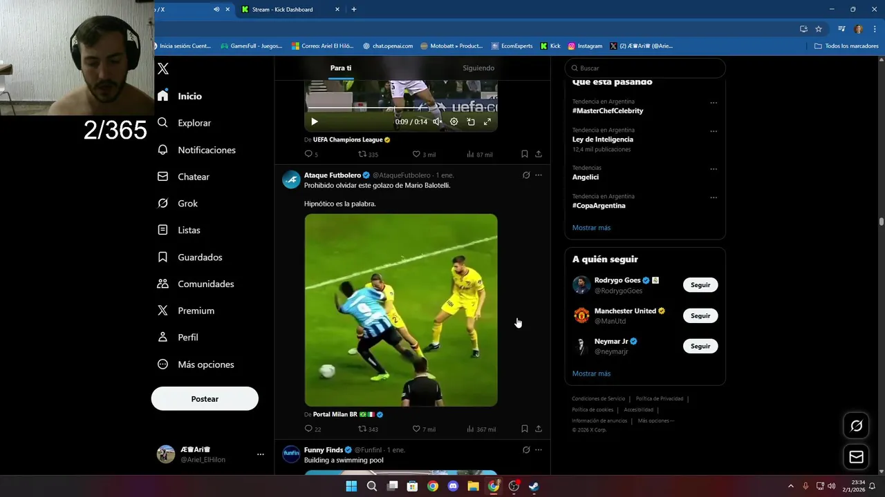
Task: Expand Más opciones in the sidebar
Action: point(196,364)
